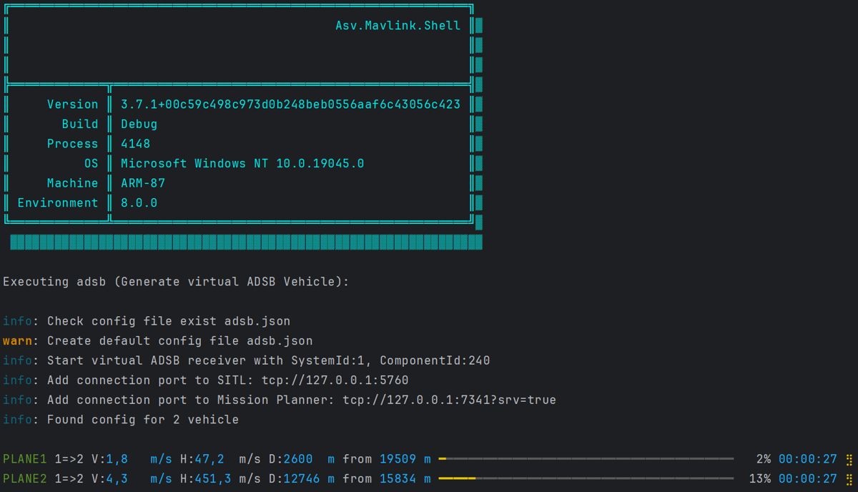Click the PLANE2 progress bar
The image size is (858, 492).
[586, 478]
